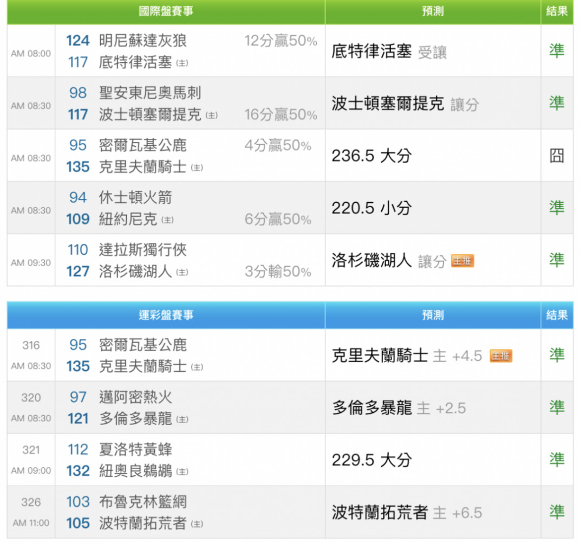Click the 主推 badge beside 洛杉磯湖人 讓分

point(462,261)
